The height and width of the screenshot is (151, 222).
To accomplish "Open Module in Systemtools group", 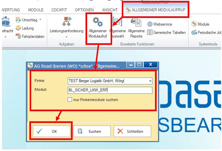I will coord(200,24).
